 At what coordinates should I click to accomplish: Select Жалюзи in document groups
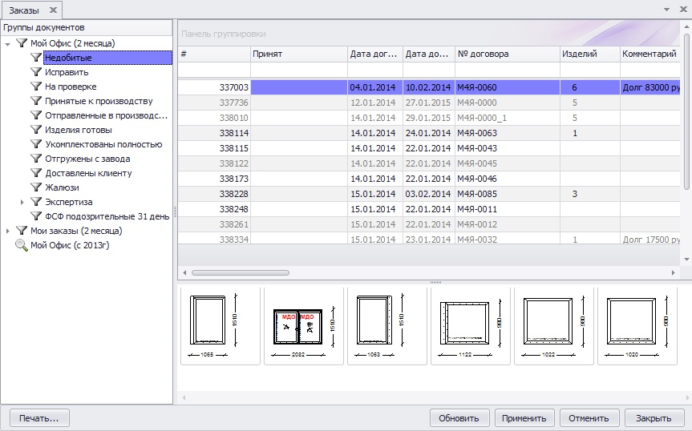click(63, 187)
